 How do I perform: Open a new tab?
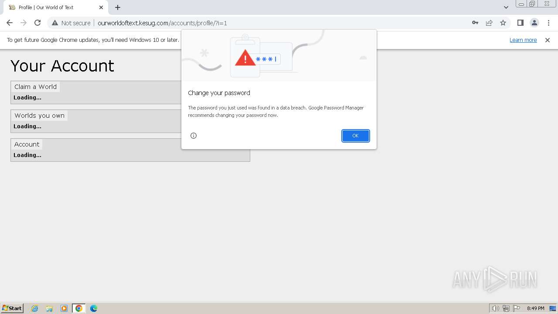(118, 7)
